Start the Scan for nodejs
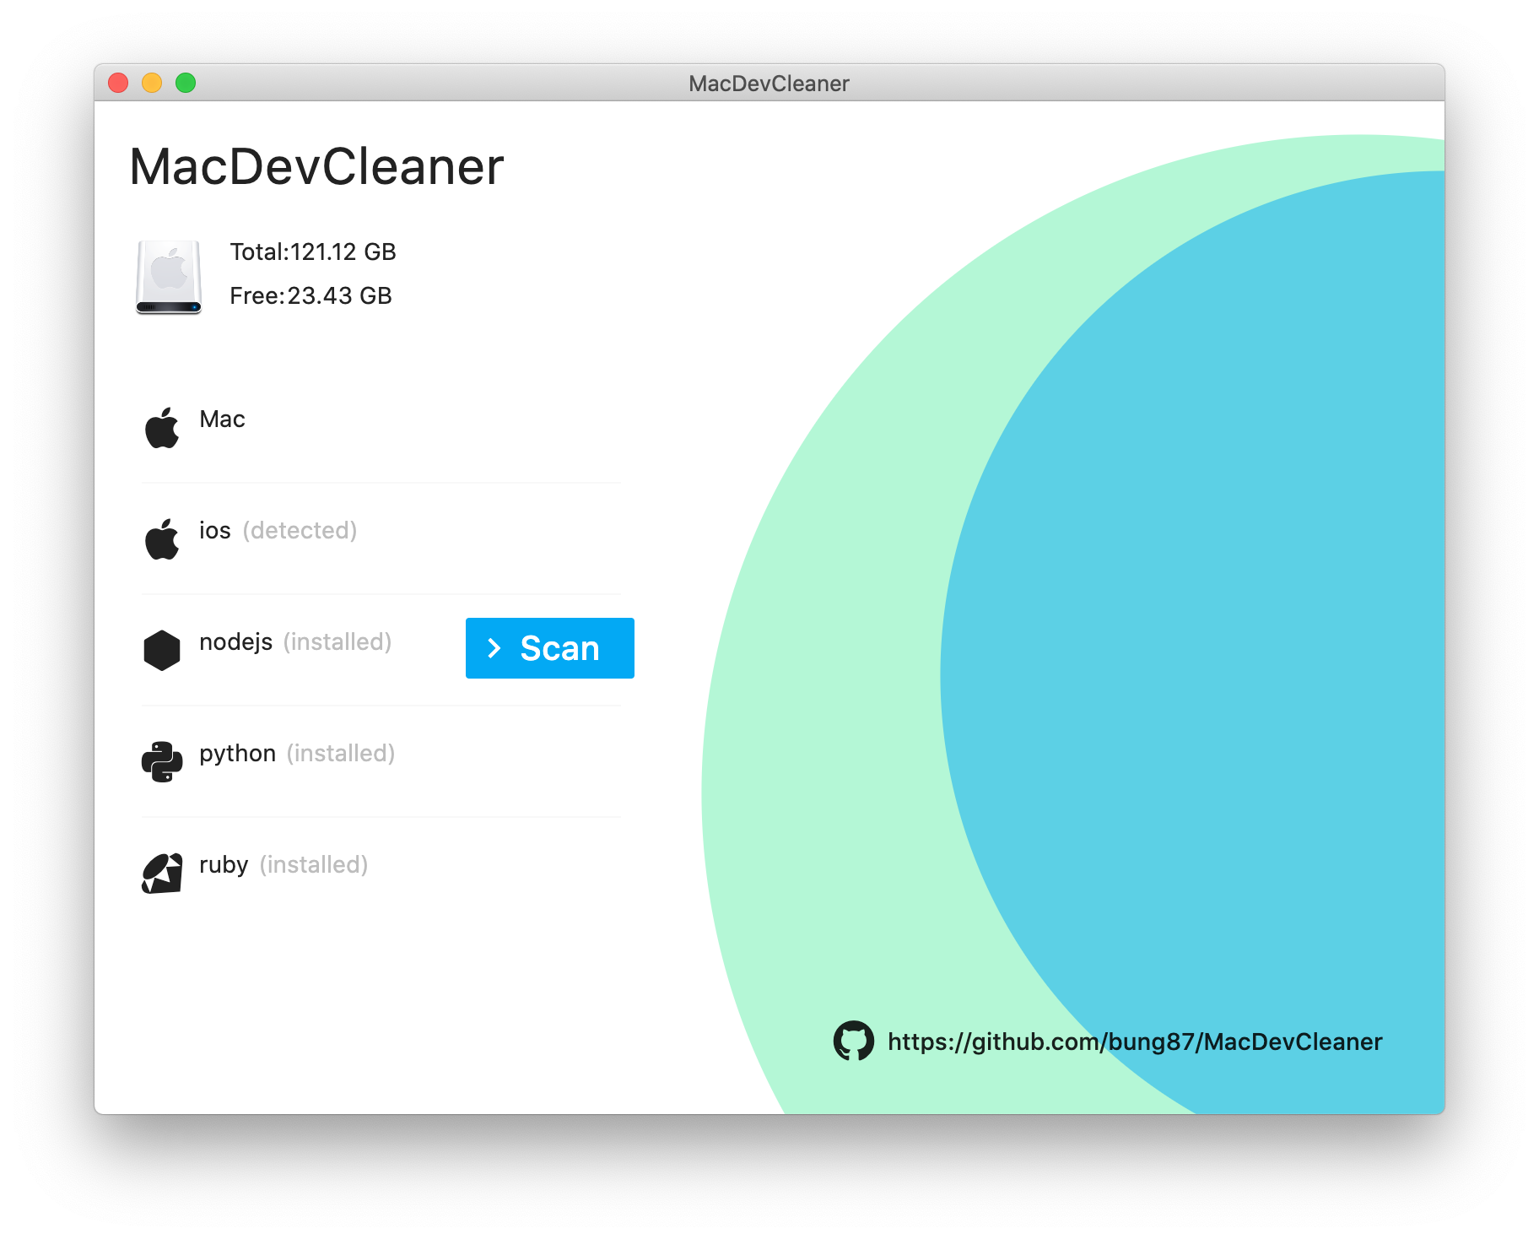 point(550,648)
